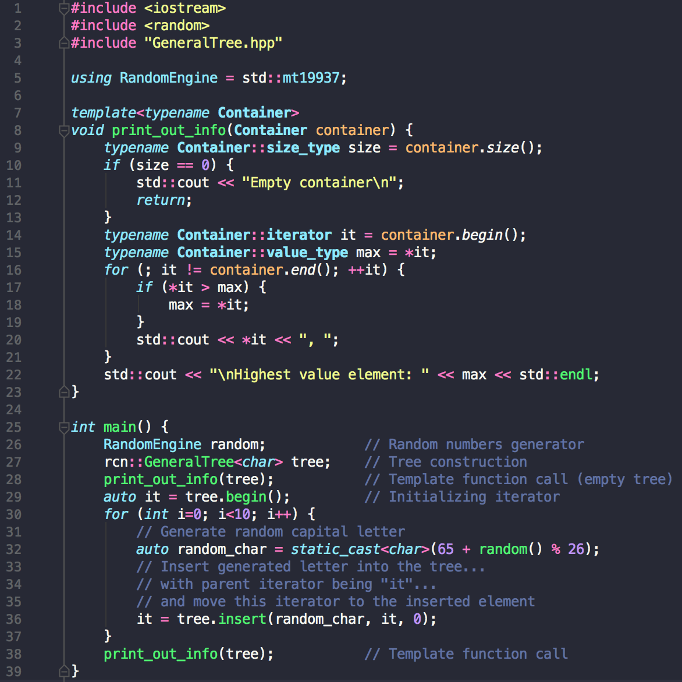The width and height of the screenshot is (682, 682).
Task: Click the tree.insert call on line 36
Action: point(222,619)
